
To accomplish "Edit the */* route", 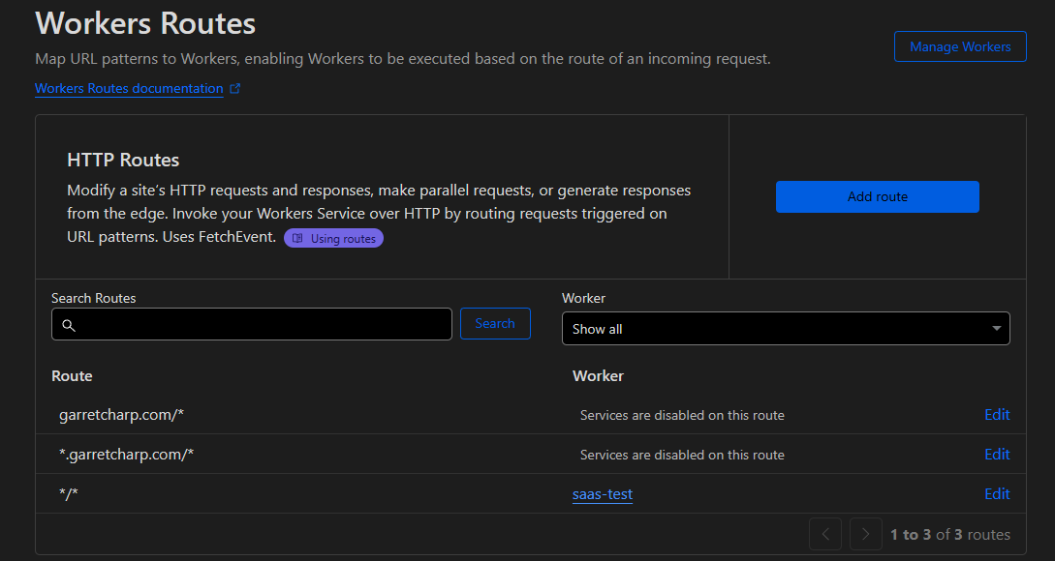I will click(x=997, y=494).
